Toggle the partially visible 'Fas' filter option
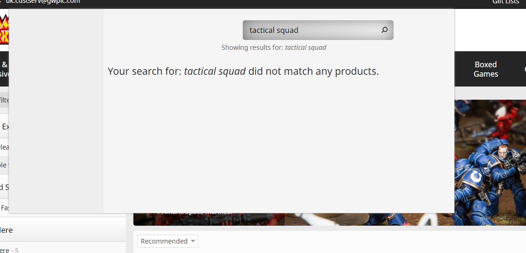 pos(5,207)
